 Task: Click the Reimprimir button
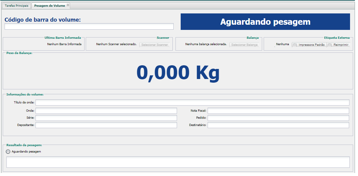(338, 45)
